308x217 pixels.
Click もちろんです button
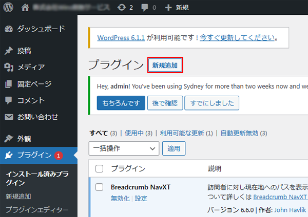[121, 103]
